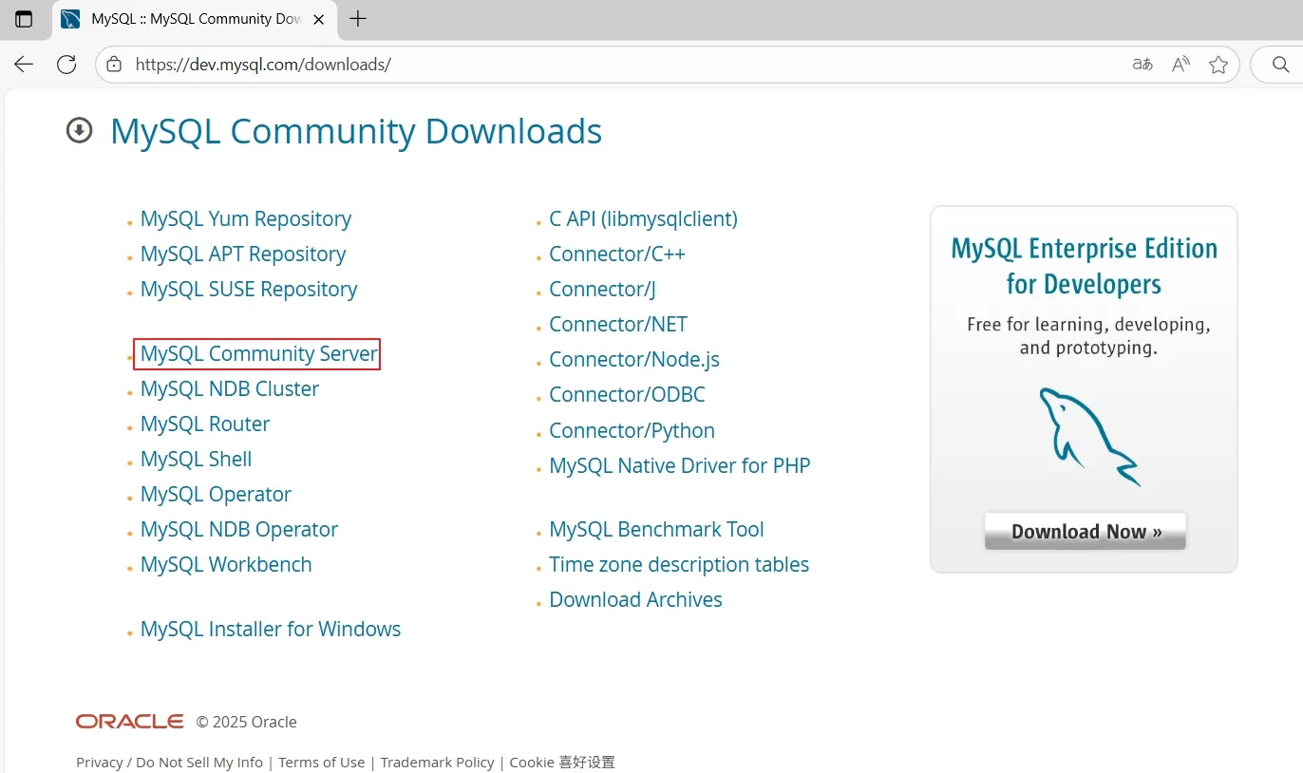
Task: Click the © 2025 Oracle copyright text
Action: tap(247, 722)
